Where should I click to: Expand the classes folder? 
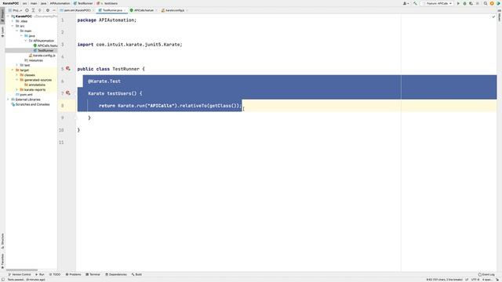[x=17, y=75]
